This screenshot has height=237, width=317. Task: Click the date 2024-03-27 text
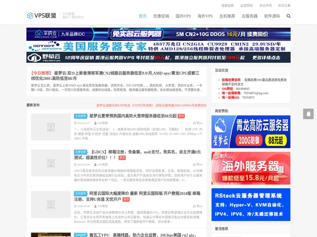pyautogui.click(x=84, y=123)
